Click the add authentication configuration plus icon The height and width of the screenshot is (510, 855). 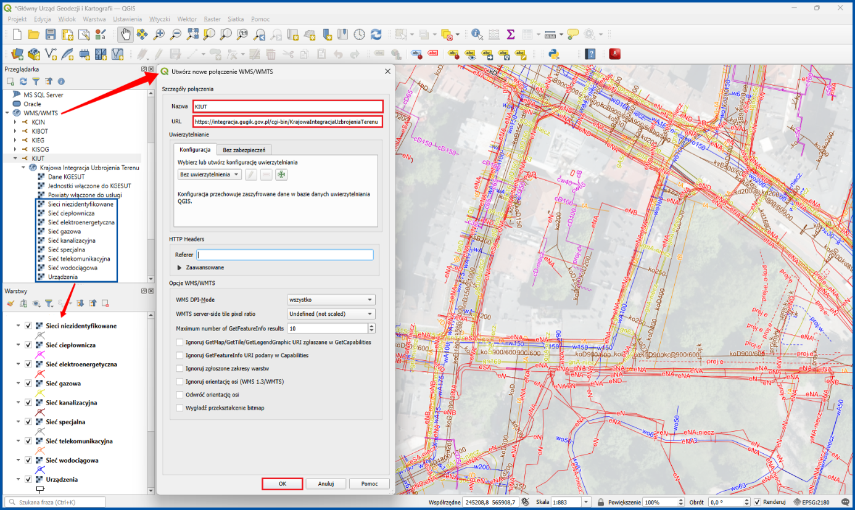(x=281, y=175)
